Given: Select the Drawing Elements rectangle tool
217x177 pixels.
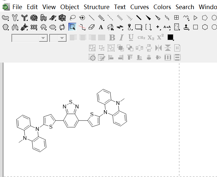Looking at the screenshot, I should tap(139, 27).
